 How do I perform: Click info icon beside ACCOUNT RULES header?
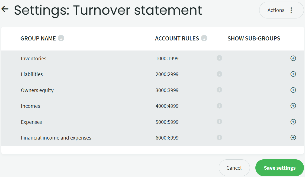(204, 38)
